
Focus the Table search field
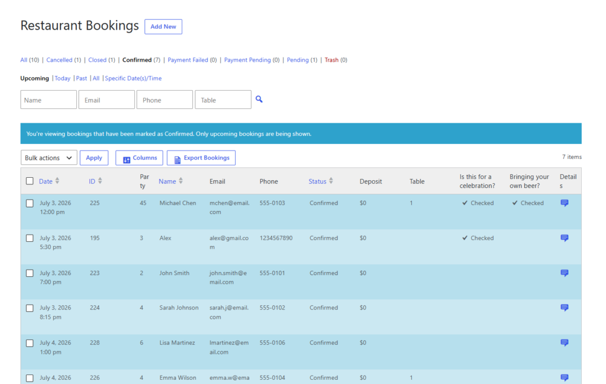point(223,100)
